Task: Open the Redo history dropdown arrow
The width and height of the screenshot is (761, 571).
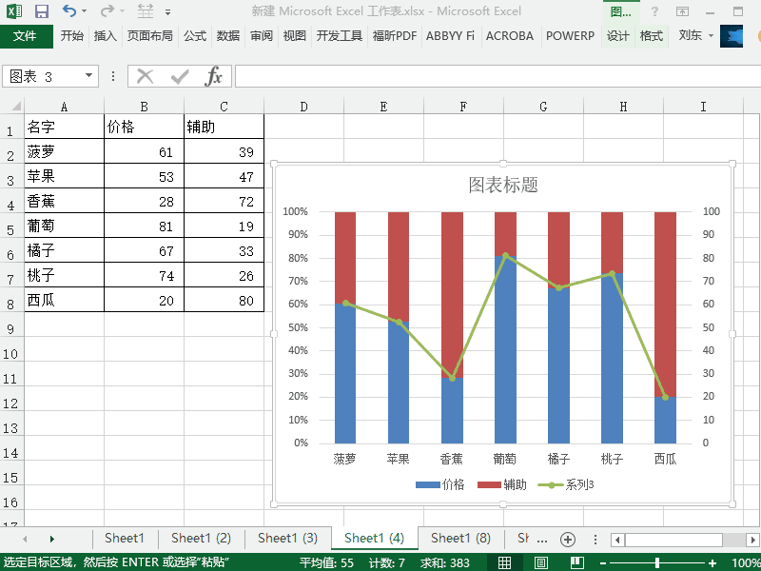Action: coord(122,10)
